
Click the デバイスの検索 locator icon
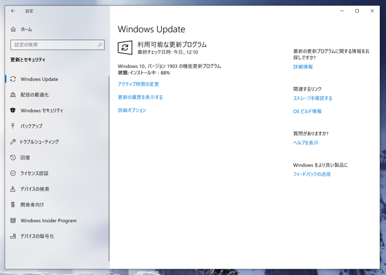point(13,189)
